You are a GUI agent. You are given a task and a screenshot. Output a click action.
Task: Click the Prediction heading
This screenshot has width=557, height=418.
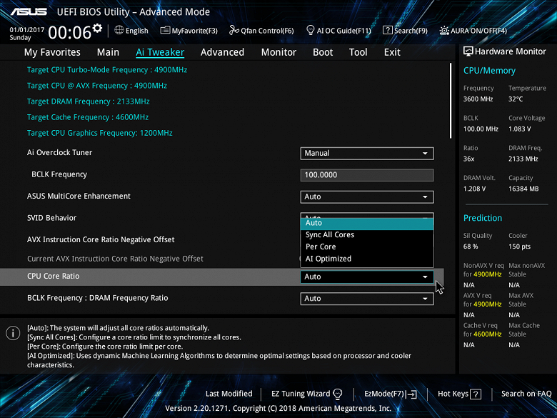[x=483, y=218]
